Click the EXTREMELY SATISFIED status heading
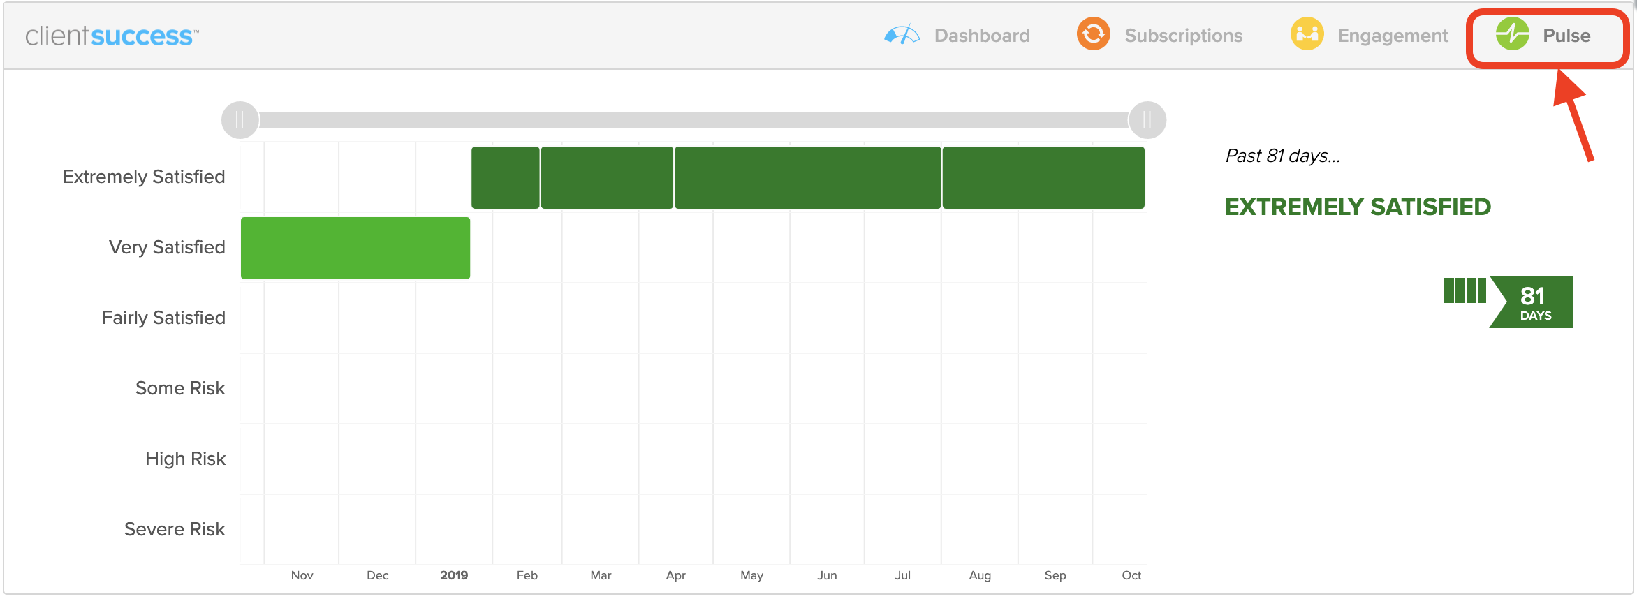1637x599 pixels. pos(1358,207)
